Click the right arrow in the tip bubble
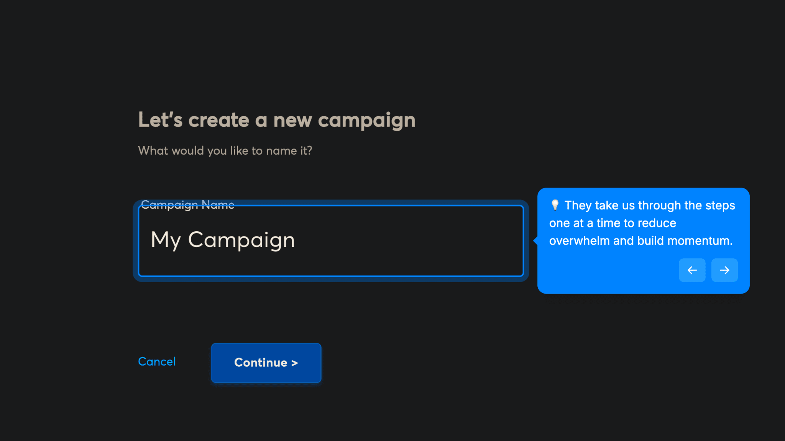 point(724,270)
